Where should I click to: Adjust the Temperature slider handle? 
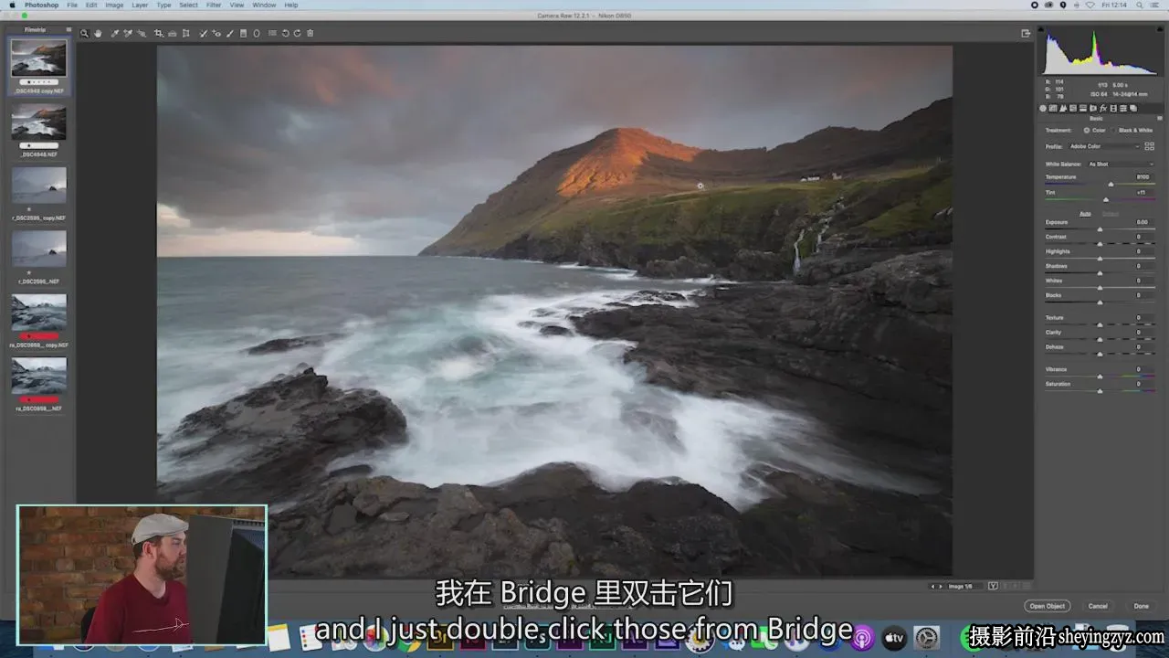coord(1111,184)
